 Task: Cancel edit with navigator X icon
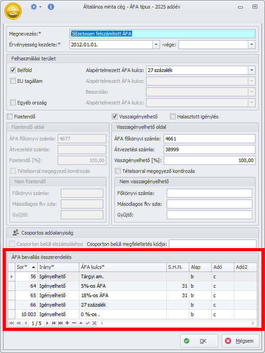[95, 323]
